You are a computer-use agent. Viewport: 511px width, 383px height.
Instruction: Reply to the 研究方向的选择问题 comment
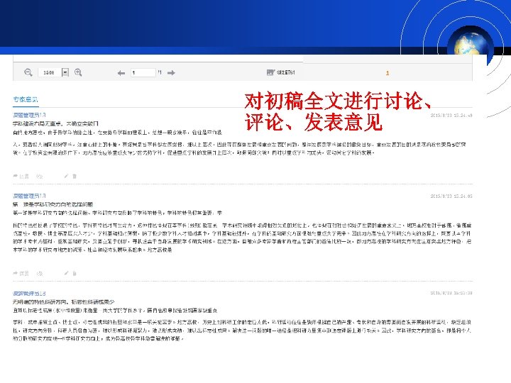coord(21,273)
